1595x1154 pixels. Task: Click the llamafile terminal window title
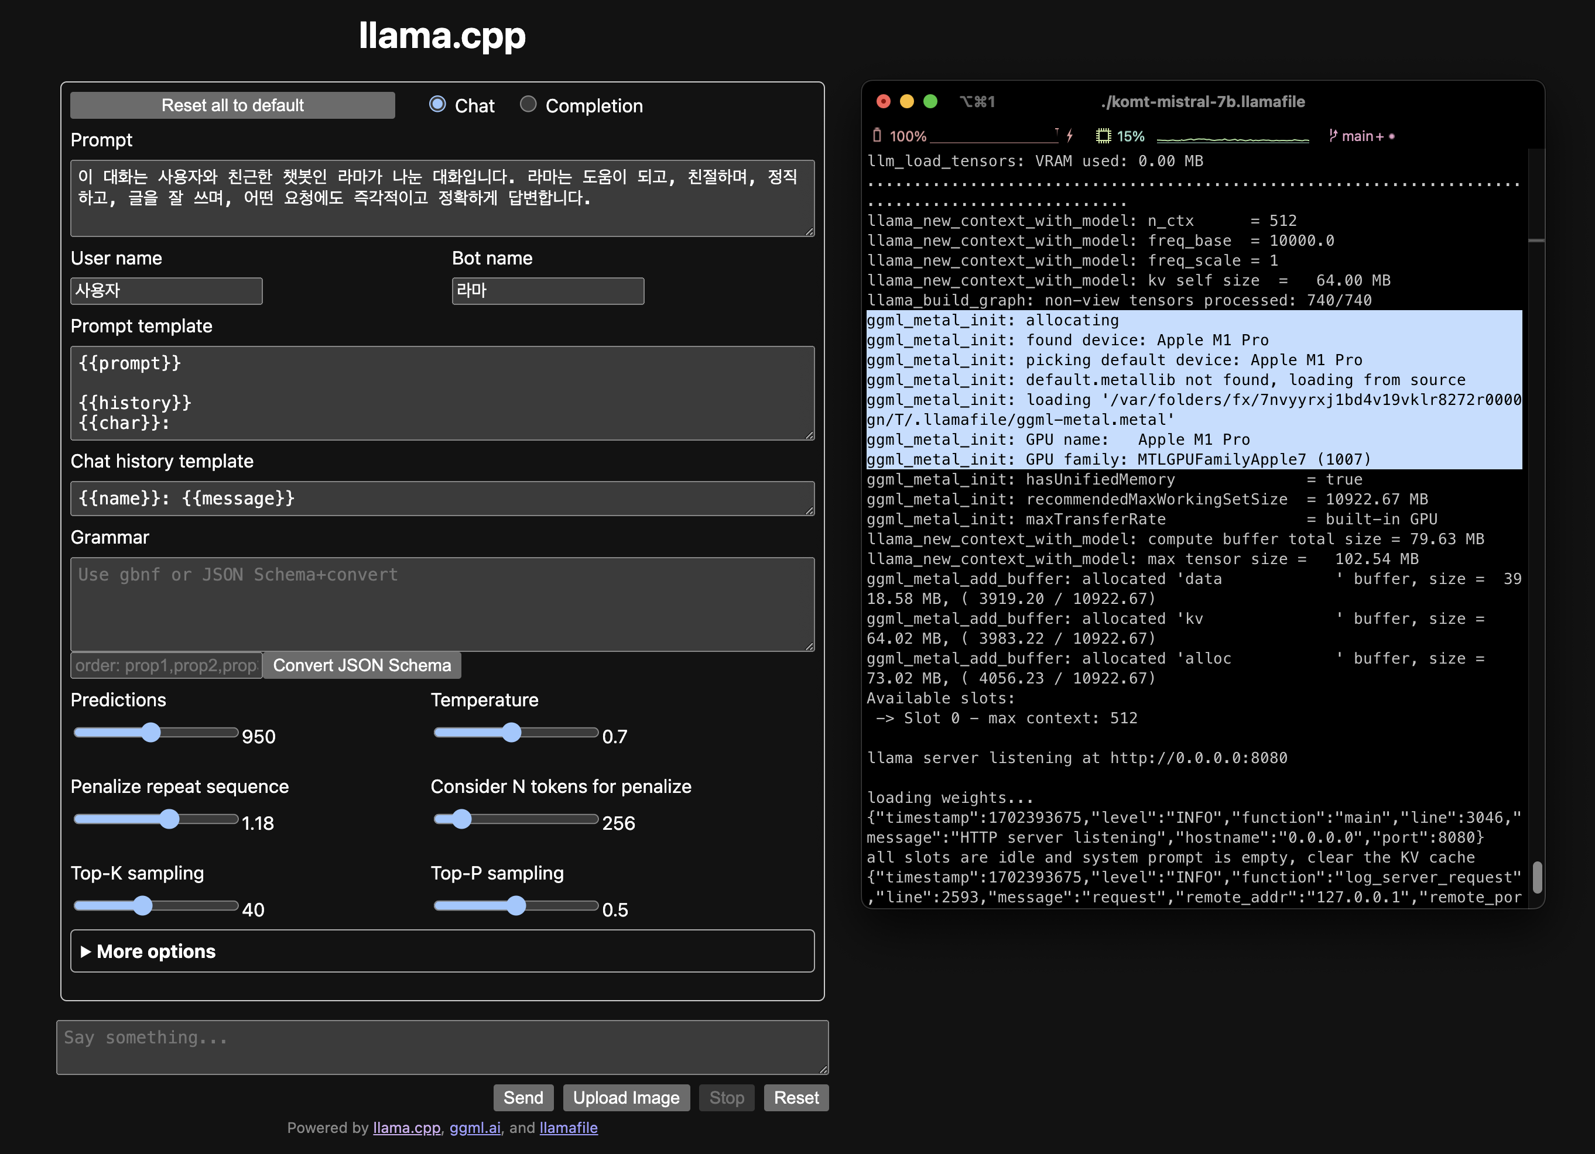[1202, 101]
